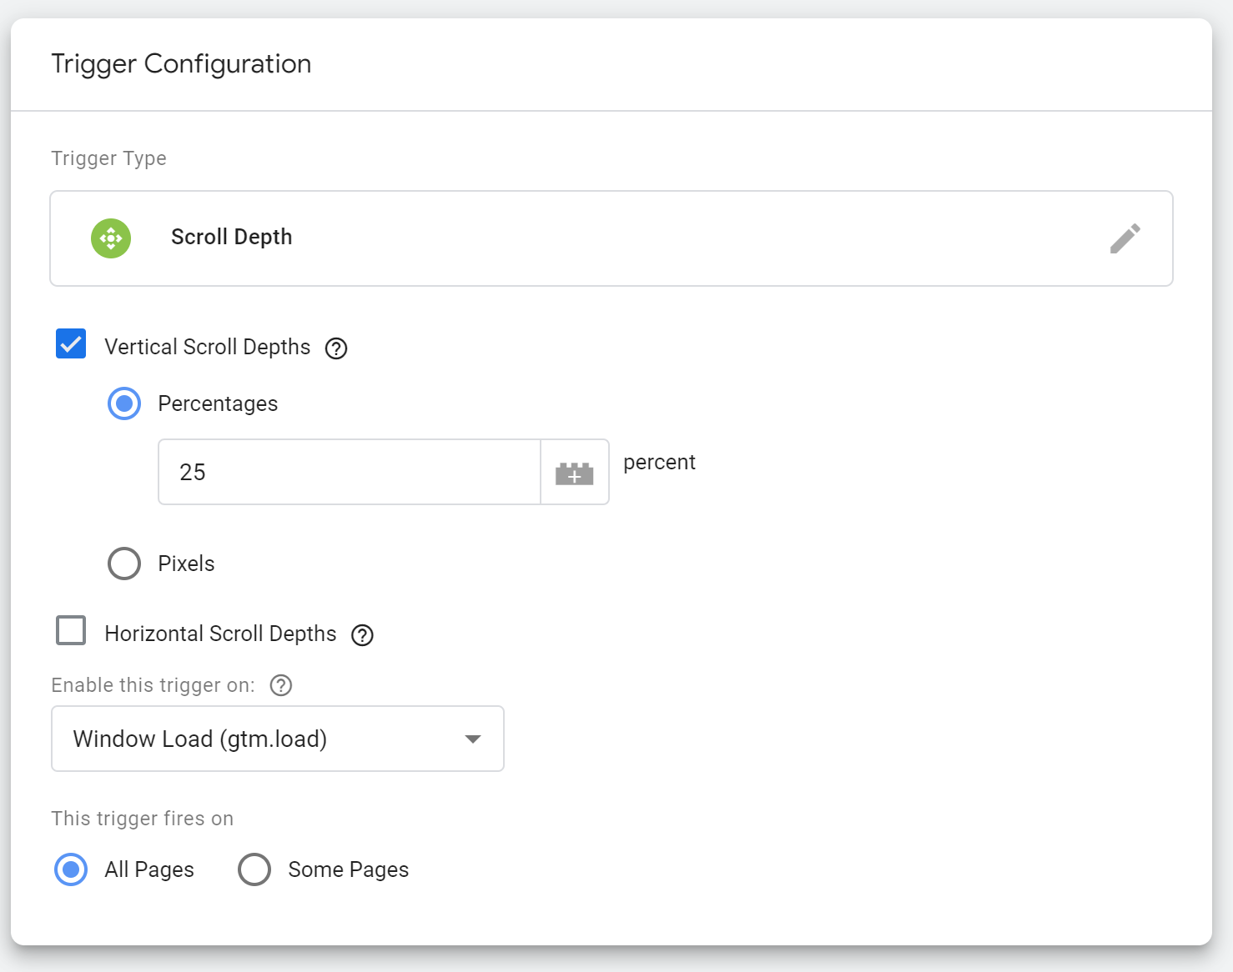Screen dimensions: 1233x972
Task: Click the "Trigger Configuration" heading
Action: coord(181,64)
